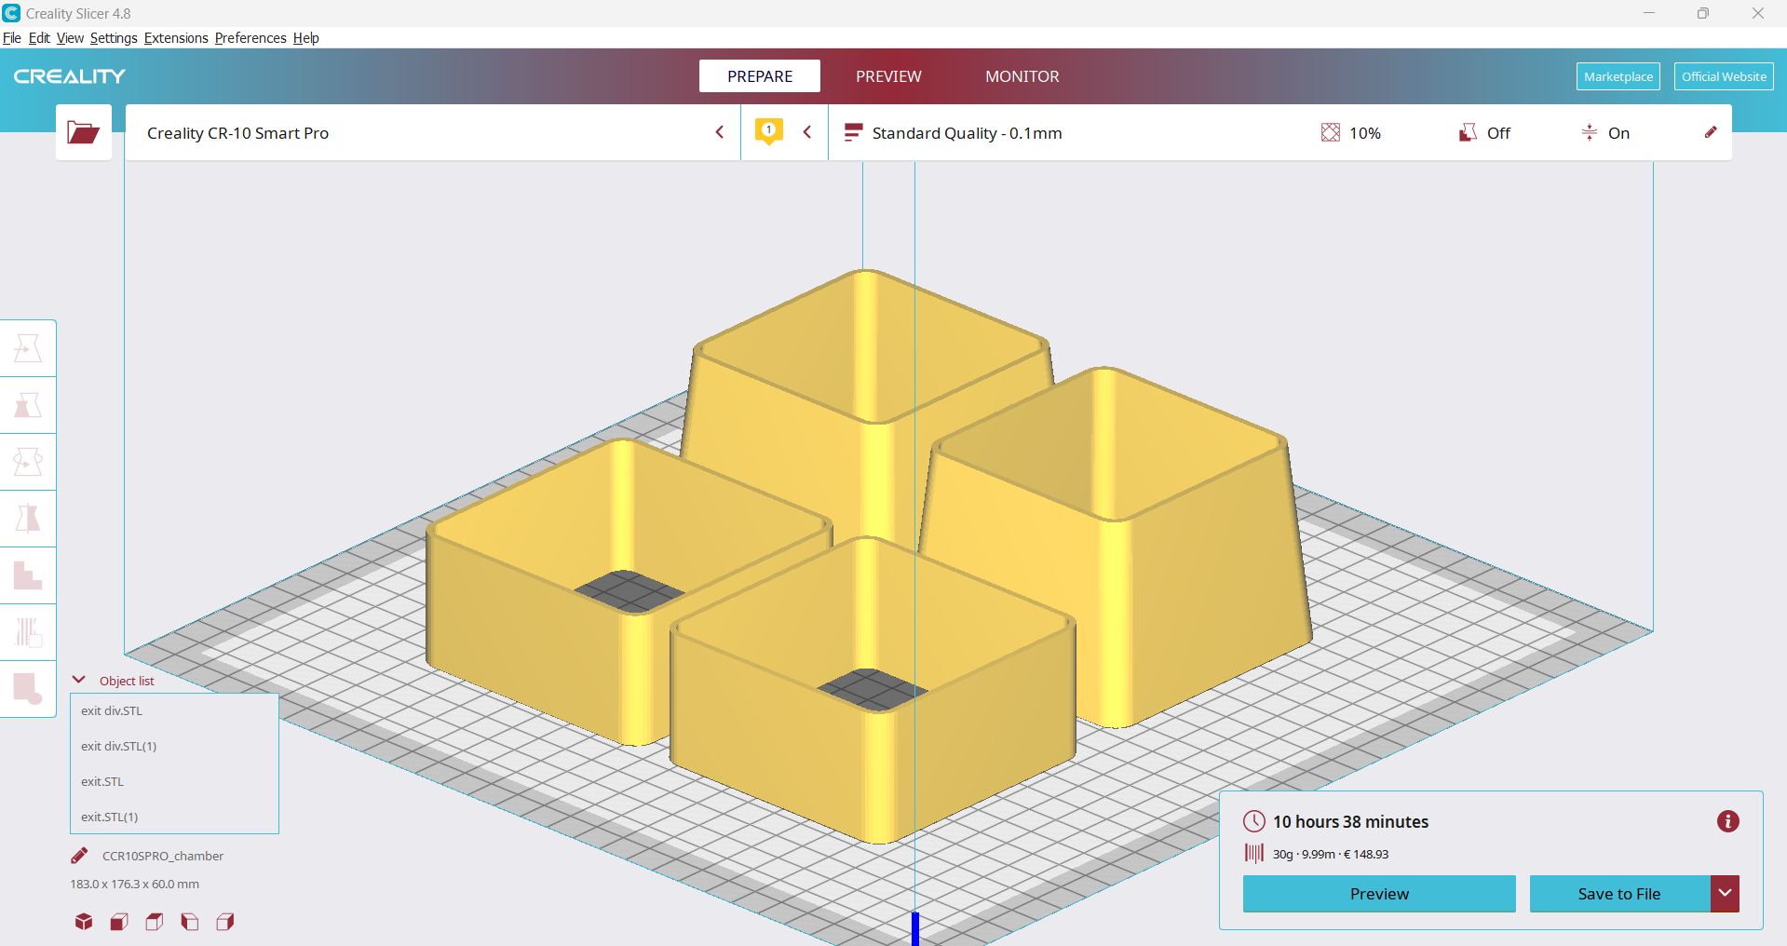Viewport: 1787px width, 946px height.
Task: Click the adhesion On value
Action: click(x=1618, y=132)
